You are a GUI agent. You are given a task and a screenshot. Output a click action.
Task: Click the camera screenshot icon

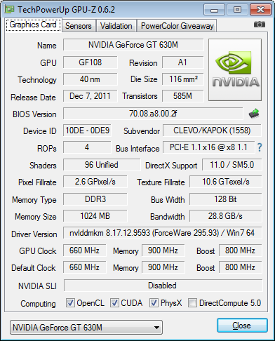(260, 25)
